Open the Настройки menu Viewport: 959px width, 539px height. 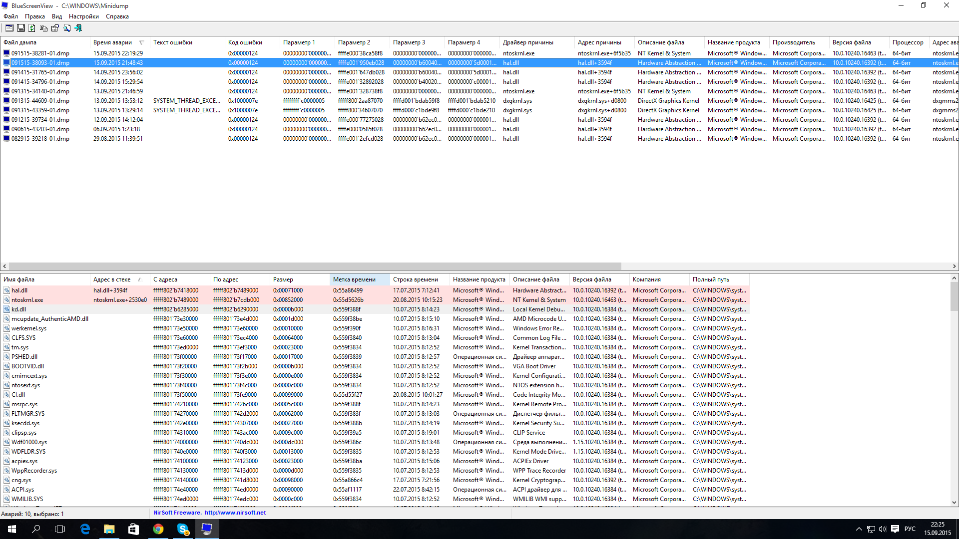tap(83, 16)
